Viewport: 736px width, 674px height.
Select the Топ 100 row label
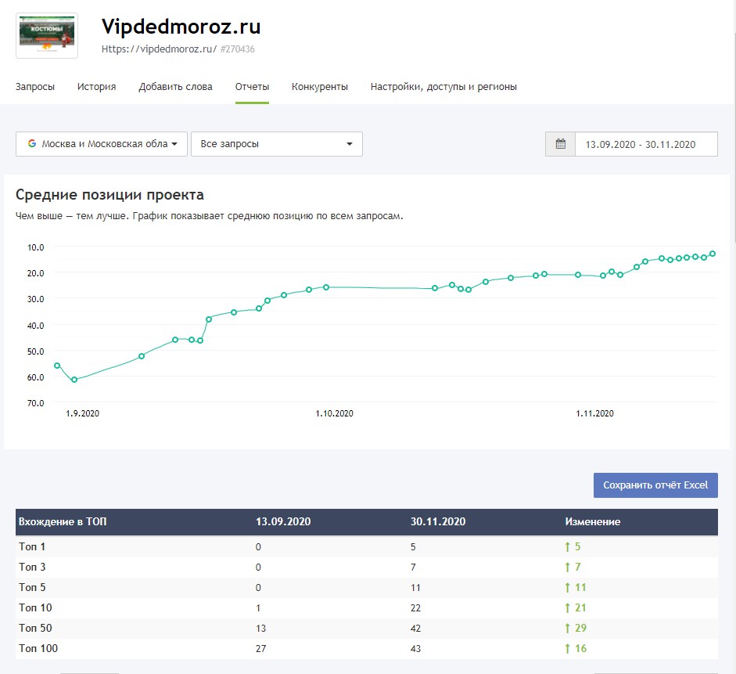[38, 649]
